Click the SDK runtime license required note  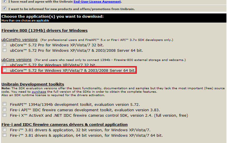coord(53,95)
